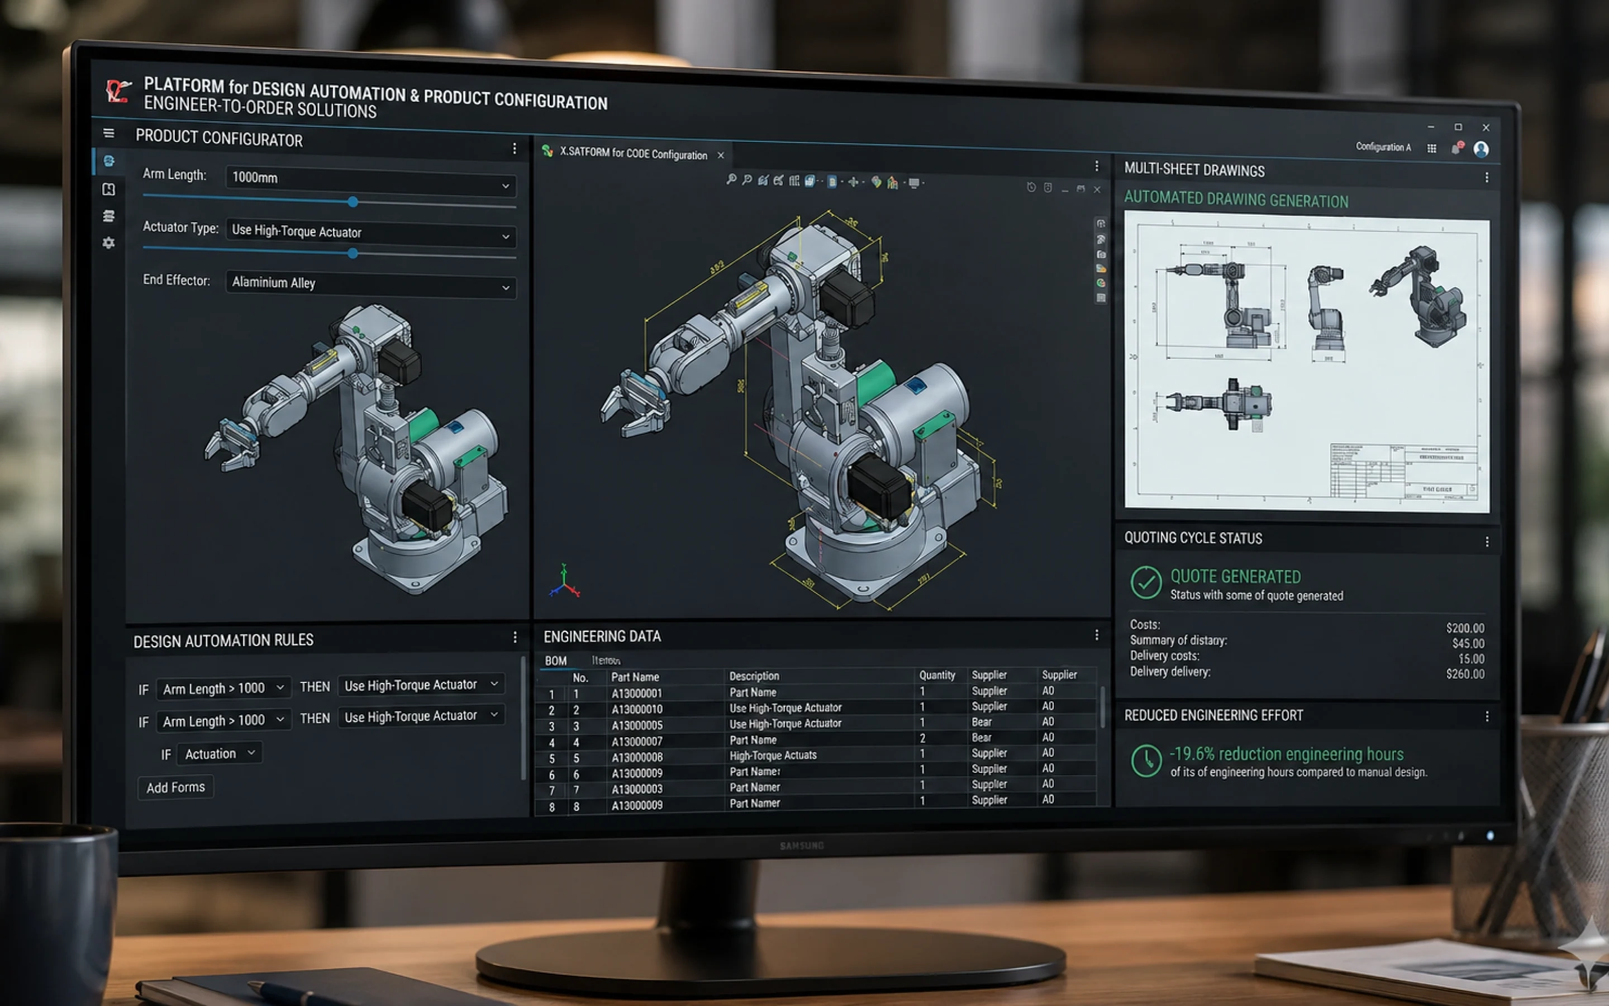This screenshot has height=1006, width=1609.
Task: Expand the Actuator Type dropdown
Action: [x=371, y=234]
